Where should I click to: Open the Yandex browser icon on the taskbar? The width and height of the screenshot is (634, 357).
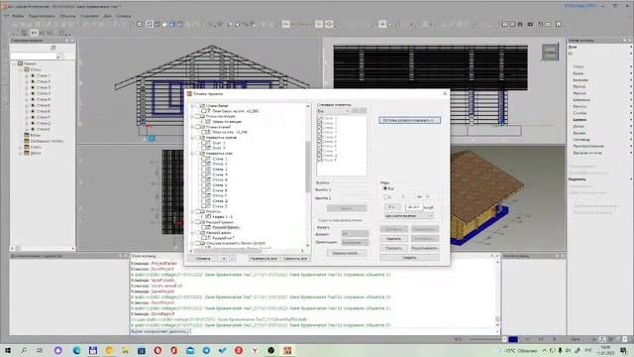255,350
